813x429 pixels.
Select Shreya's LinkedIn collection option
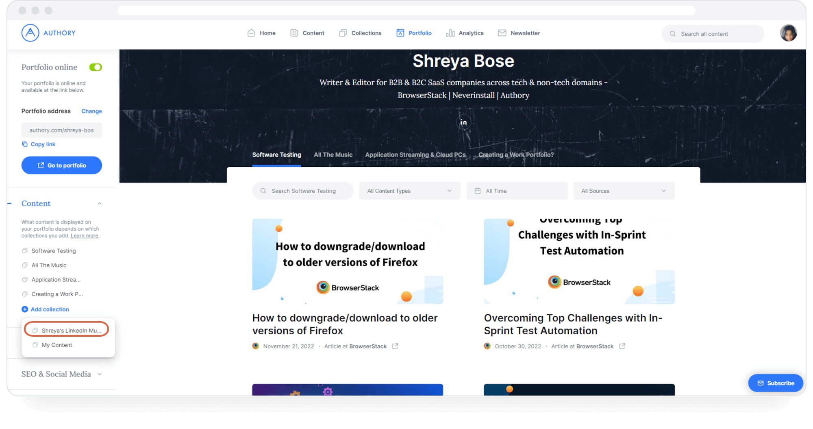[67, 331]
